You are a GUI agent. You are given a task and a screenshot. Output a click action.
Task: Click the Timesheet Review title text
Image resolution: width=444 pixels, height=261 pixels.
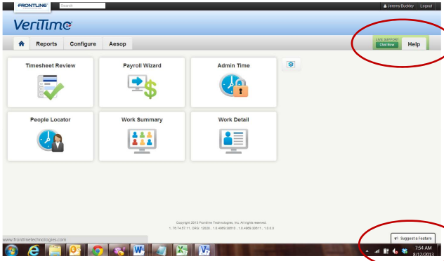[51, 66]
